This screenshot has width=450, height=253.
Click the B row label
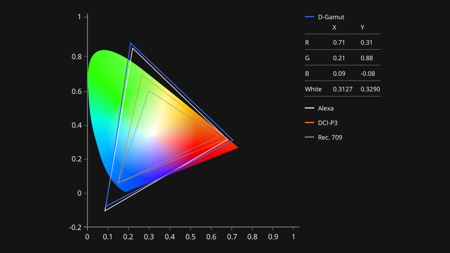[307, 74]
